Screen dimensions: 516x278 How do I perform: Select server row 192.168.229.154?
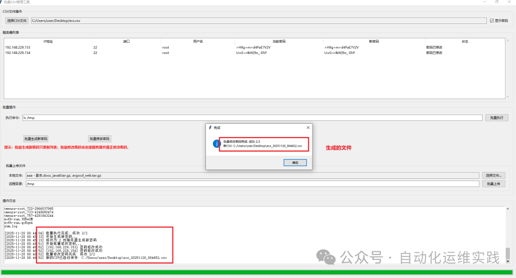pyautogui.click(x=254, y=53)
